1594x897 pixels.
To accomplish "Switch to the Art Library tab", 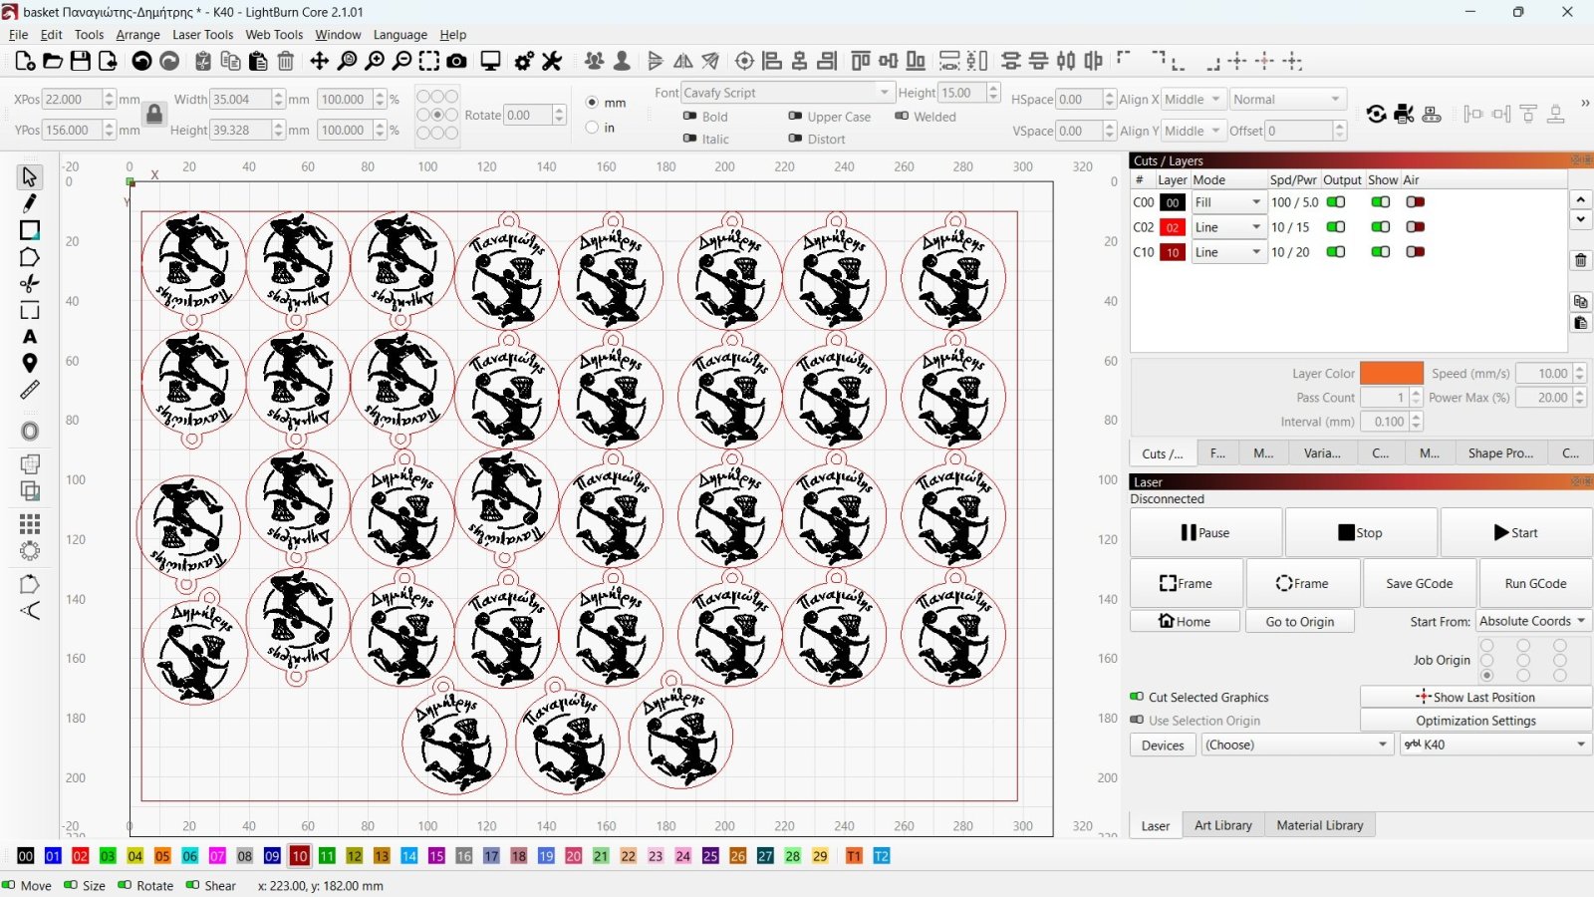I will click(1222, 825).
